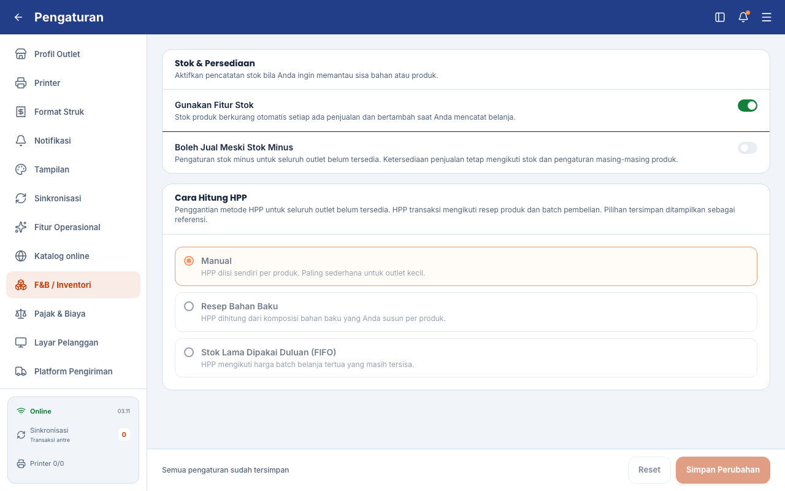Image resolution: width=785 pixels, height=491 pixels.
Task: Open Pajak & Biaya settings
Action: tap(74, 314)
